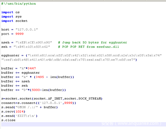
Task: Click the line 'buffer += seh'
Action: click(x=14, y=85)
